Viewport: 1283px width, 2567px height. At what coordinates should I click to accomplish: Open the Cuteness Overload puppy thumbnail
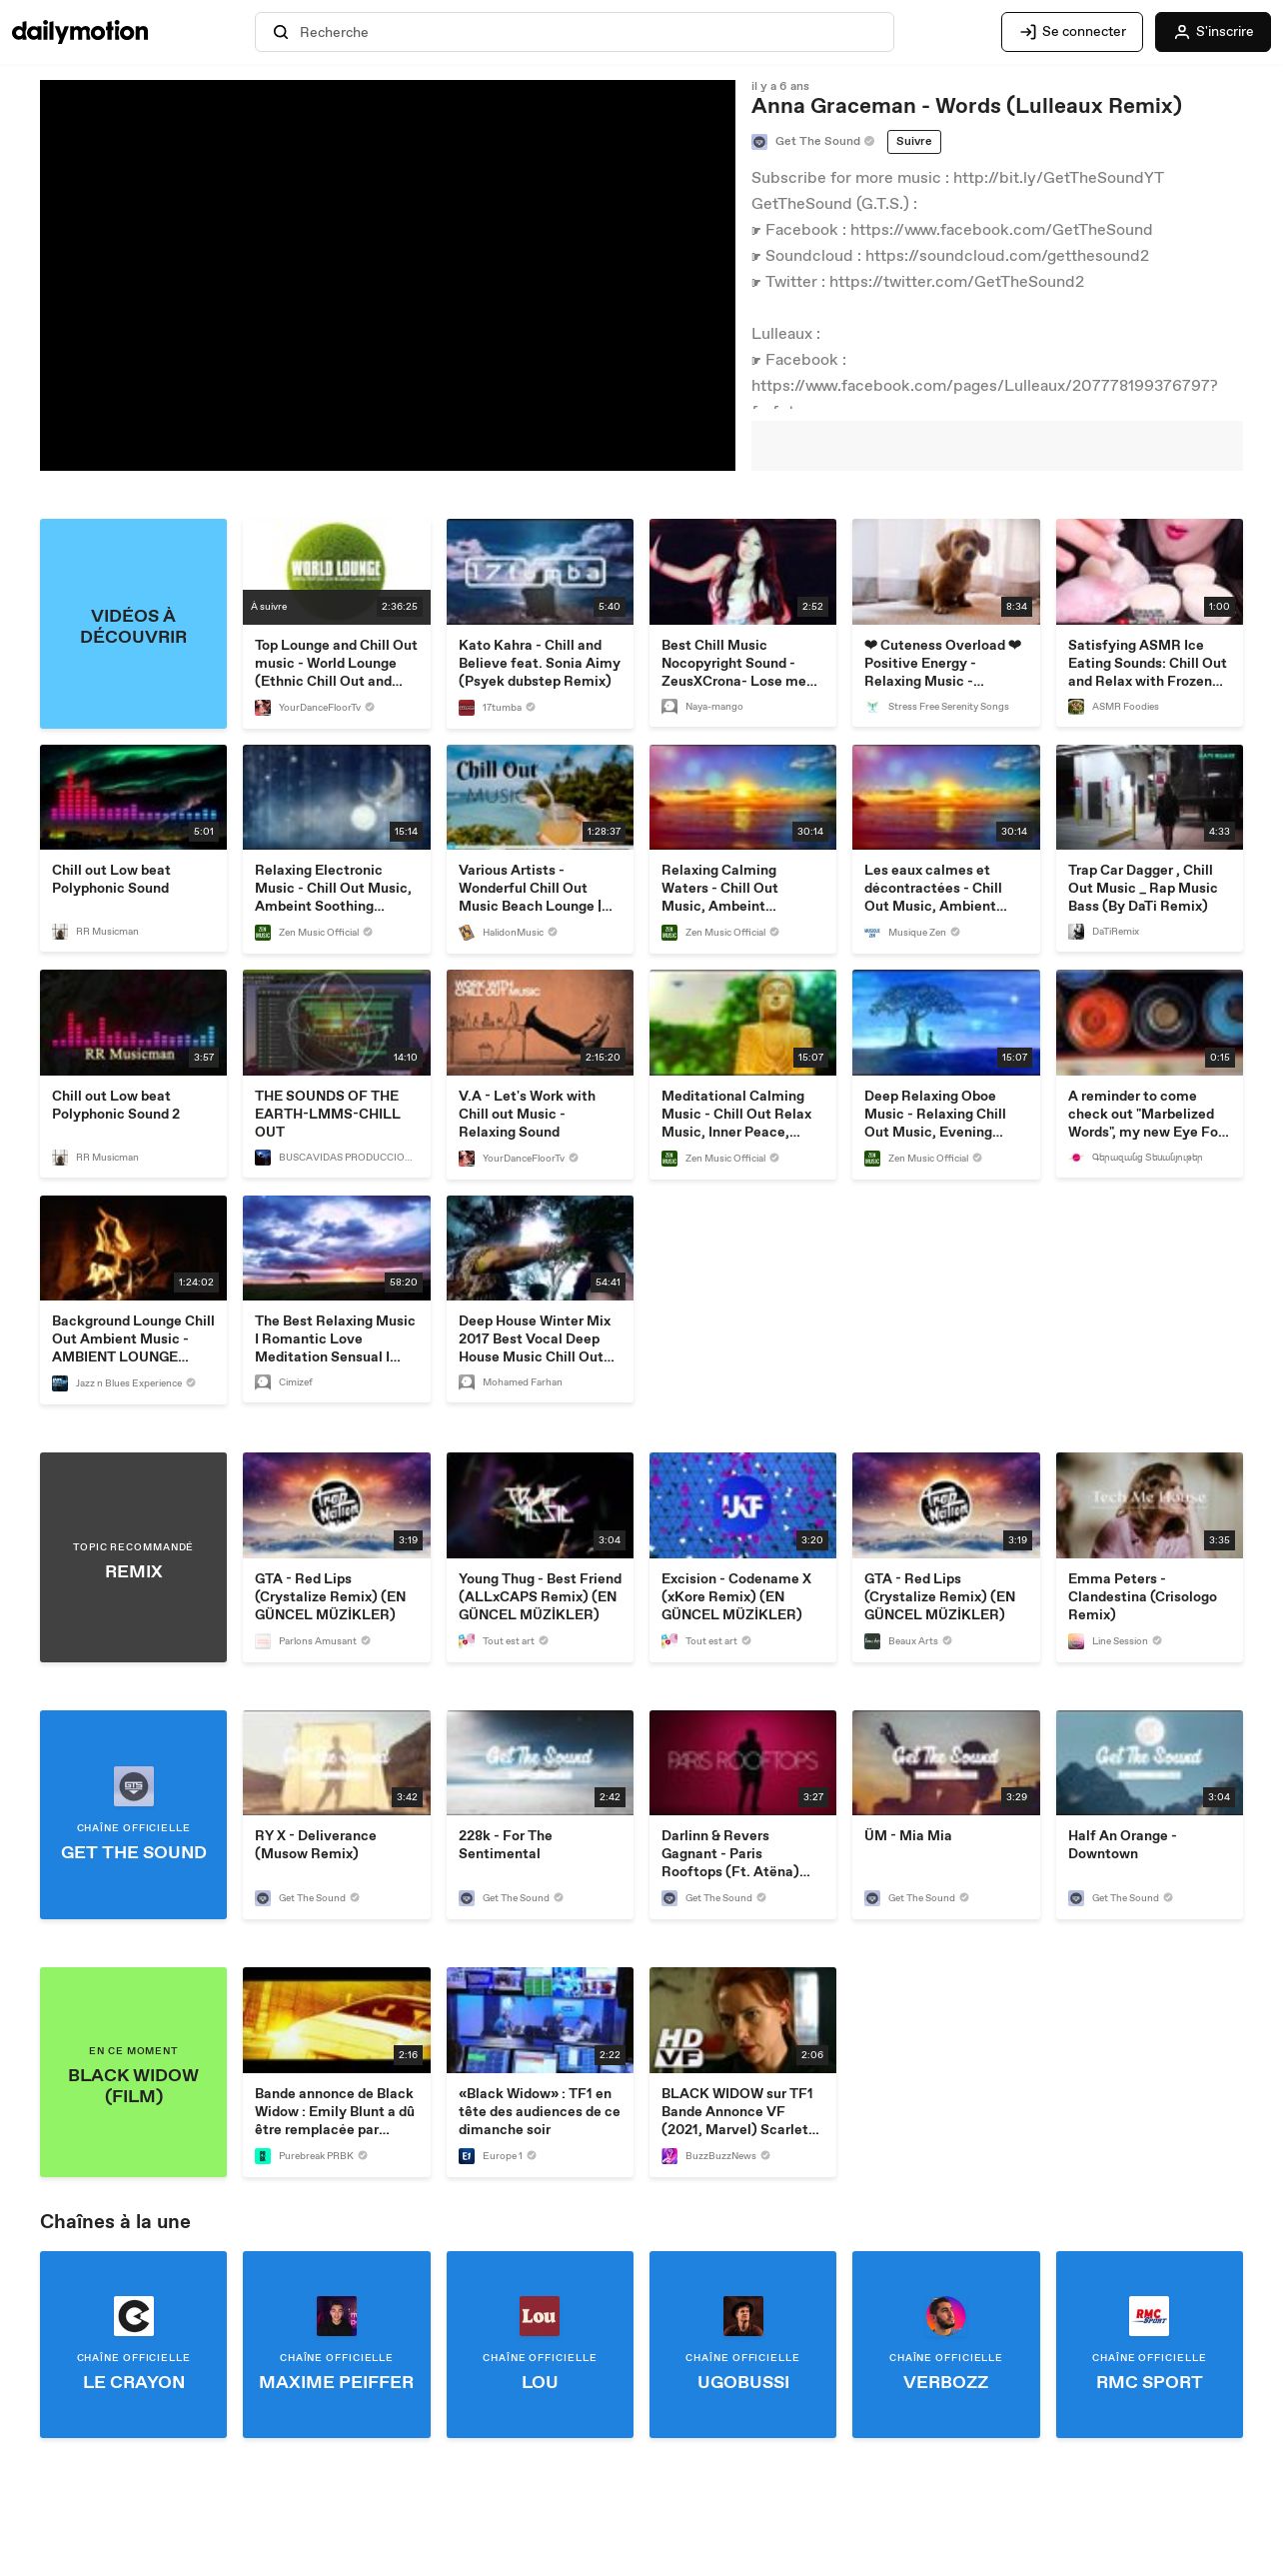pyautogui.click(x=946, y=572)
